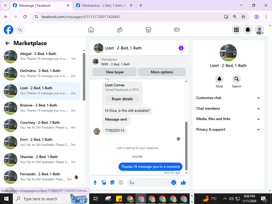Expand Media, files and links section
272x204 pixels.
point(228,119)
